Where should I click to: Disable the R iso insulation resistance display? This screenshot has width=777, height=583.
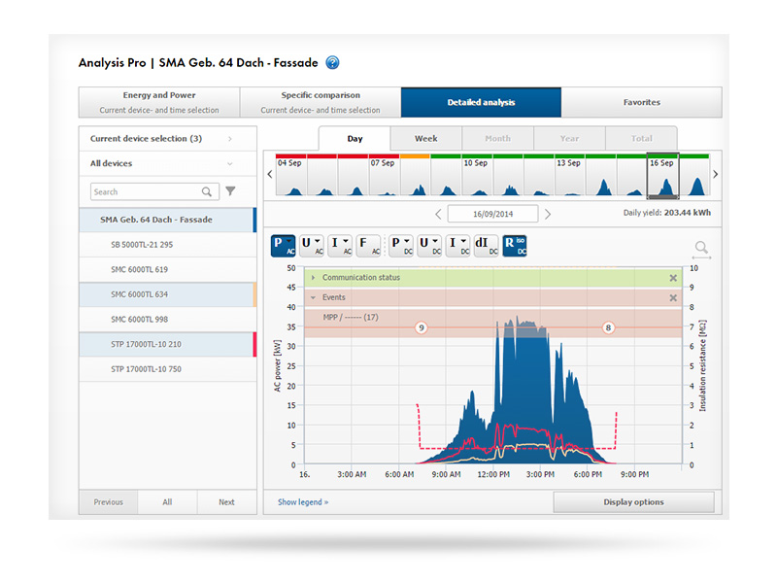(x=514, y=245)
